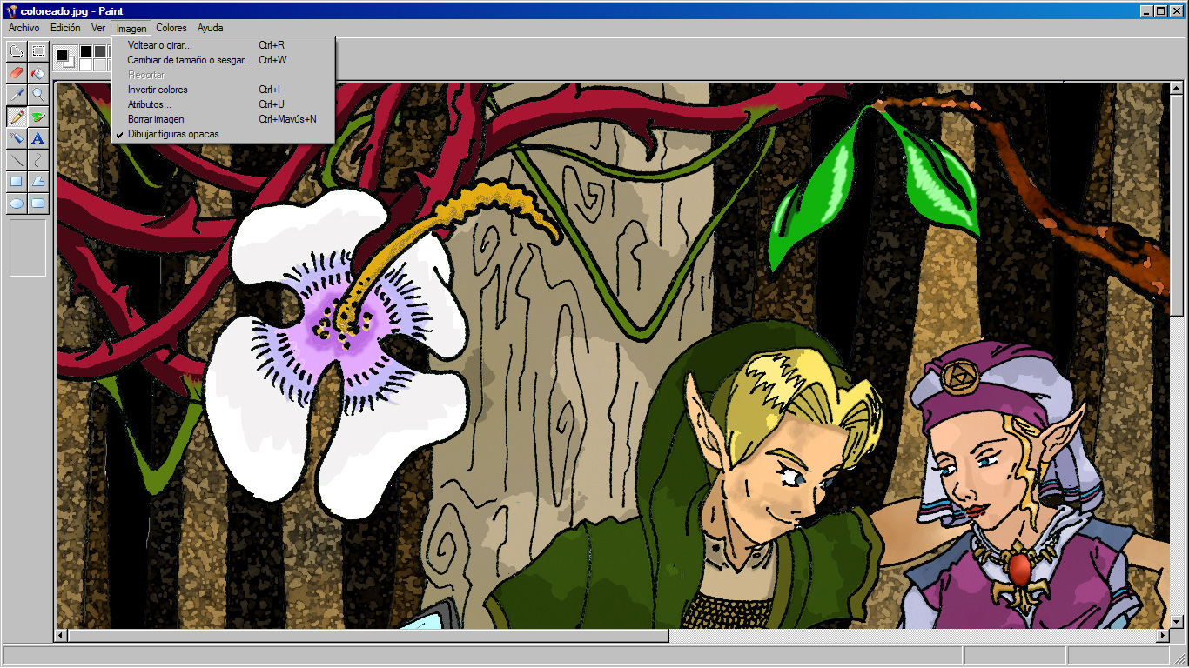The height and width of the screenshot is (668, 1189).
Task: Pick the Eraser tool
Action: coord(16,73)
